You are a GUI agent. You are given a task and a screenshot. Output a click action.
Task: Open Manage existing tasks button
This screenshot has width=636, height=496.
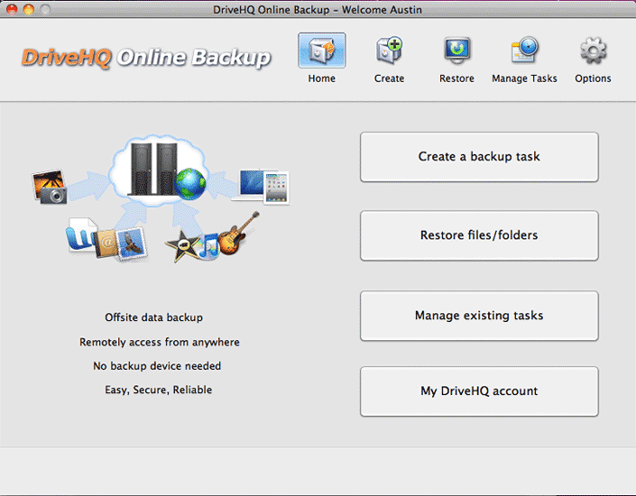coord(479,316)
